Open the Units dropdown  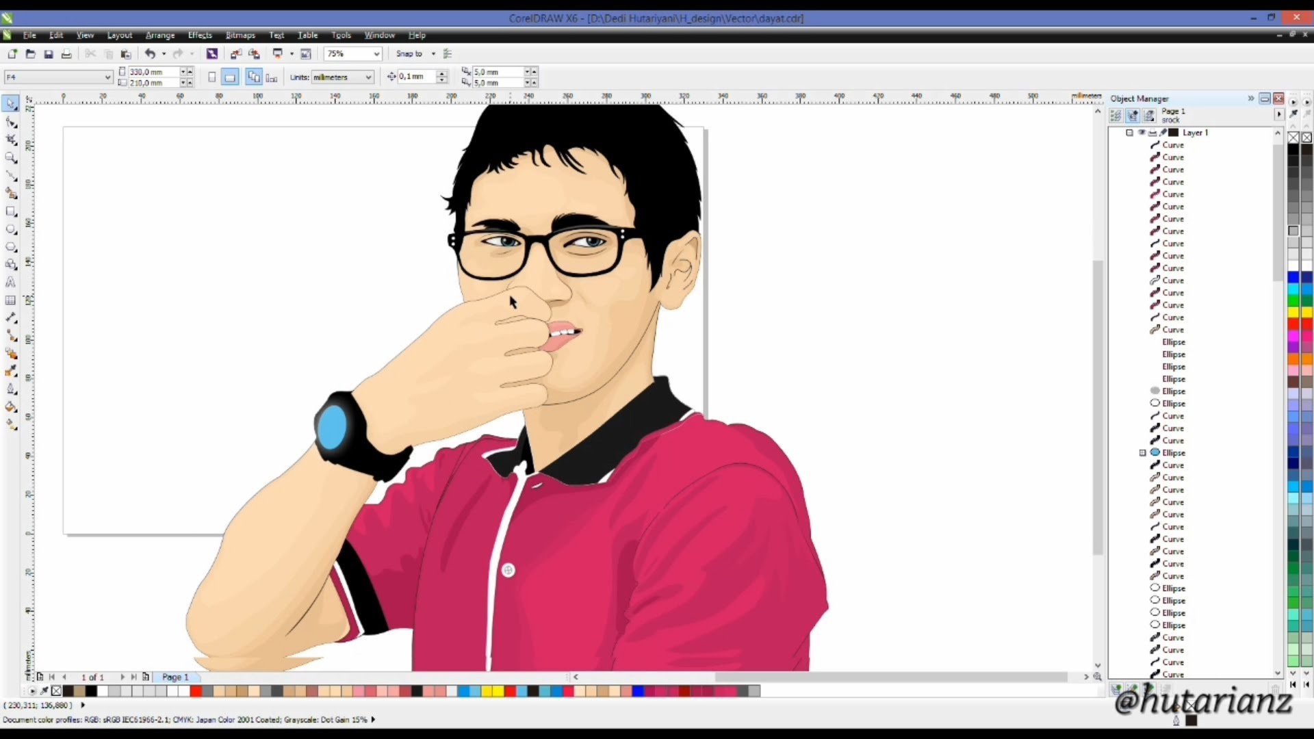pyautogui.click(x=368, y=77)
